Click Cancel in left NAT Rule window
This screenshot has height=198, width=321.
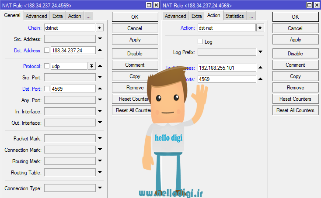coord(135,28)
